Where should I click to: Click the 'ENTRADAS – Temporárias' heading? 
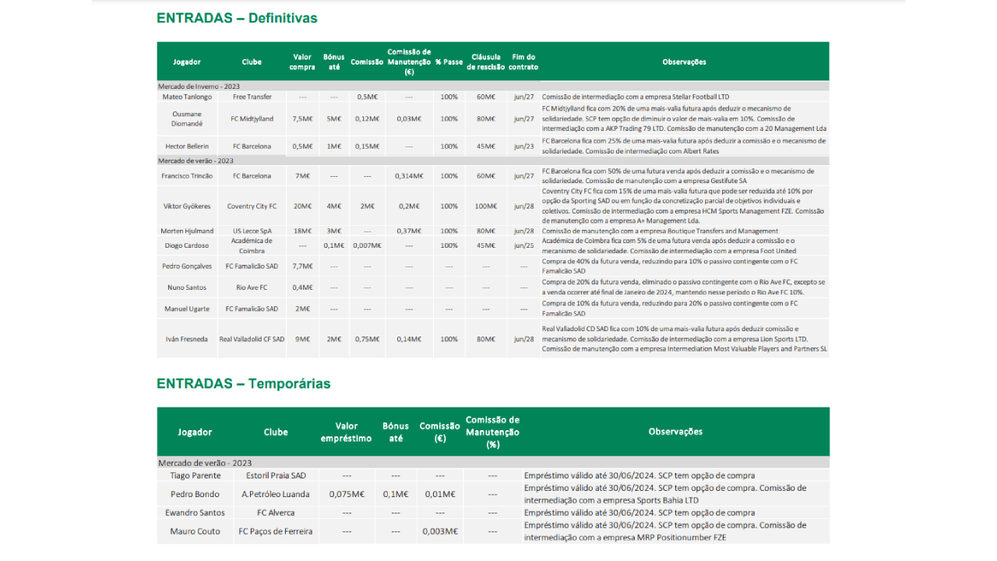coord(243,383)
